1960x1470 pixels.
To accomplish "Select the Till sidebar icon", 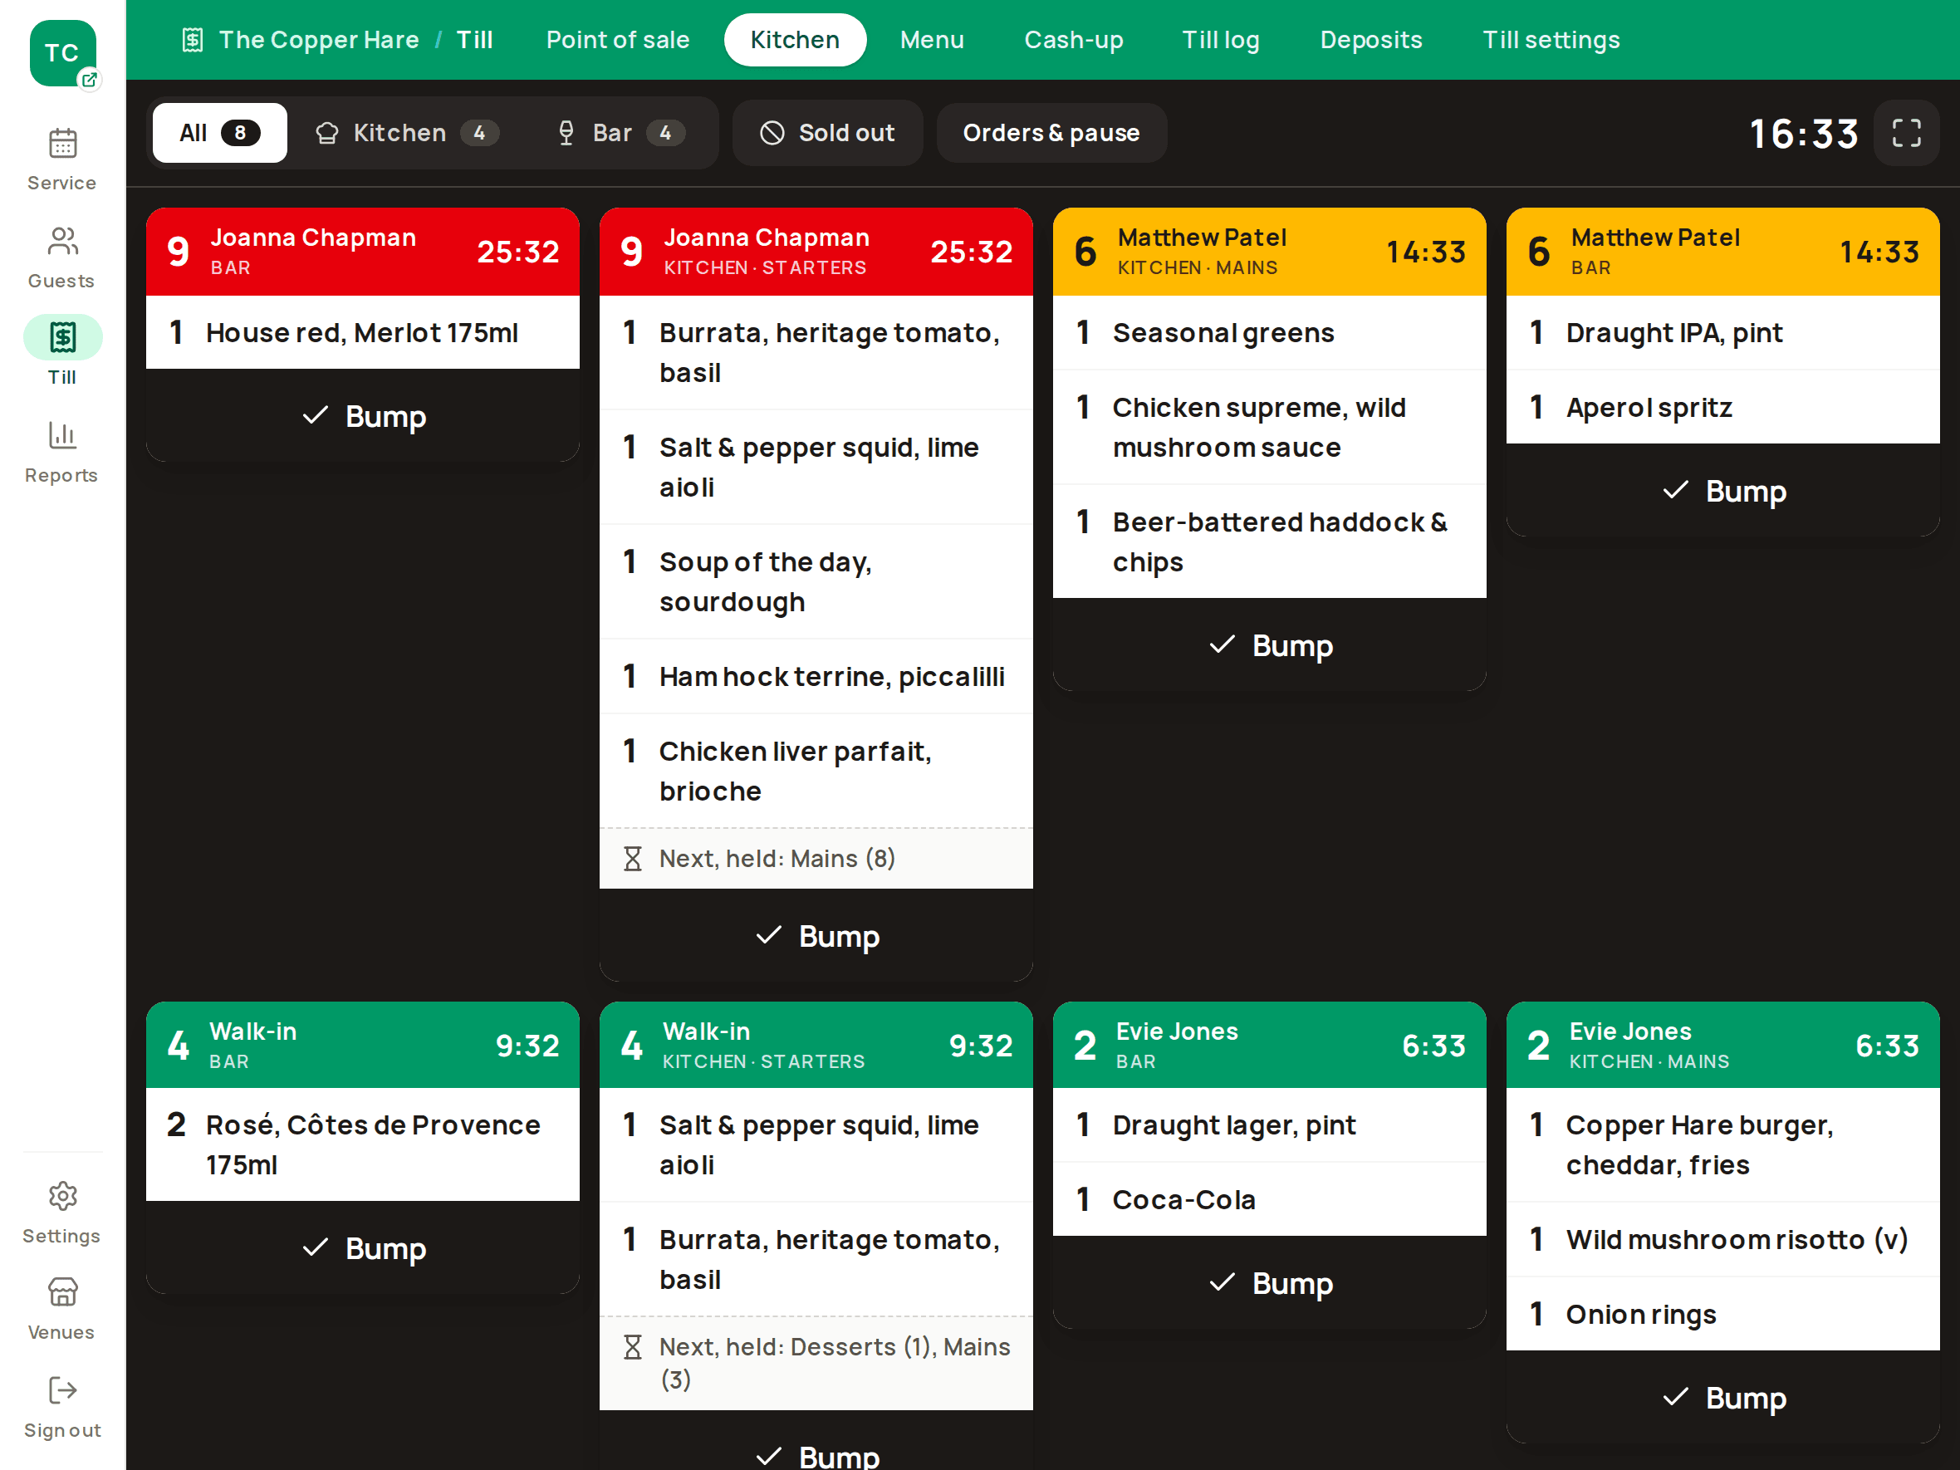I will (x=62, y=337).
